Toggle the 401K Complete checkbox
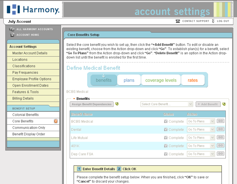237x184 pixels. click(166, 146)
